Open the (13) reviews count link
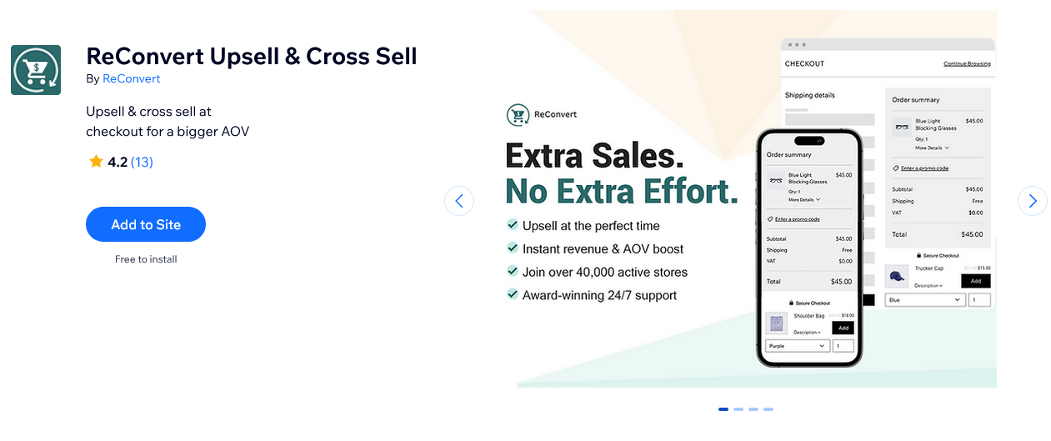 [x=142, y=162]
